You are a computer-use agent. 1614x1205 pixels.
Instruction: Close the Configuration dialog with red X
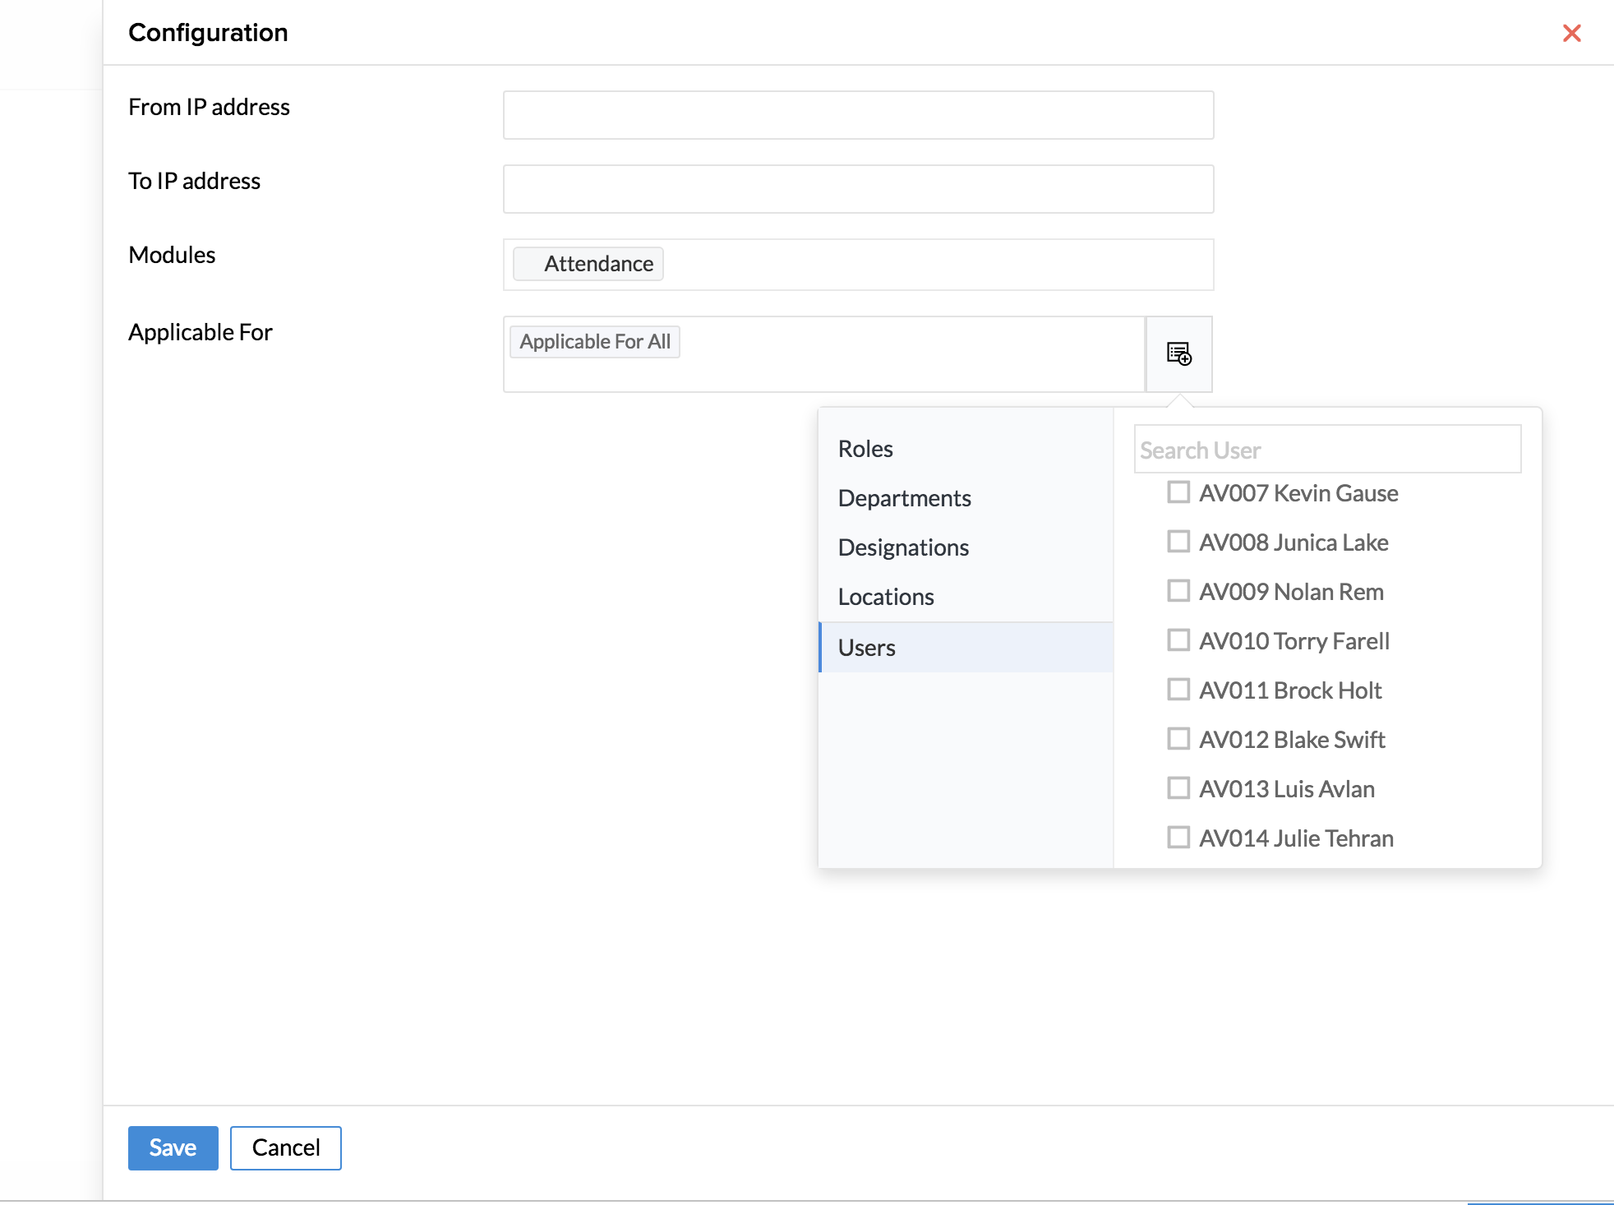[x=1571, y=33]
